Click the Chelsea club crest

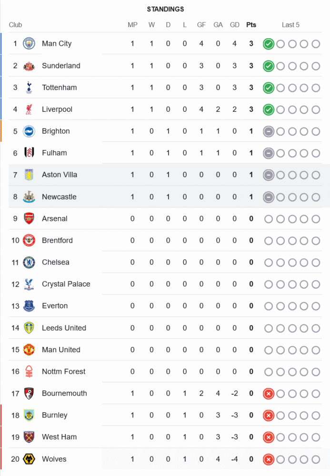(29, 262)
